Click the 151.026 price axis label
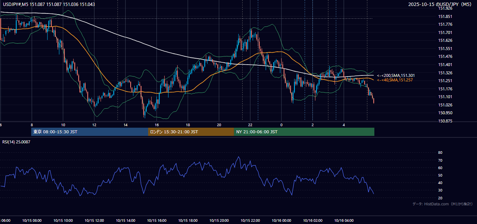The height and width of the screenshot is (224, 477). [x=445, y=105]
